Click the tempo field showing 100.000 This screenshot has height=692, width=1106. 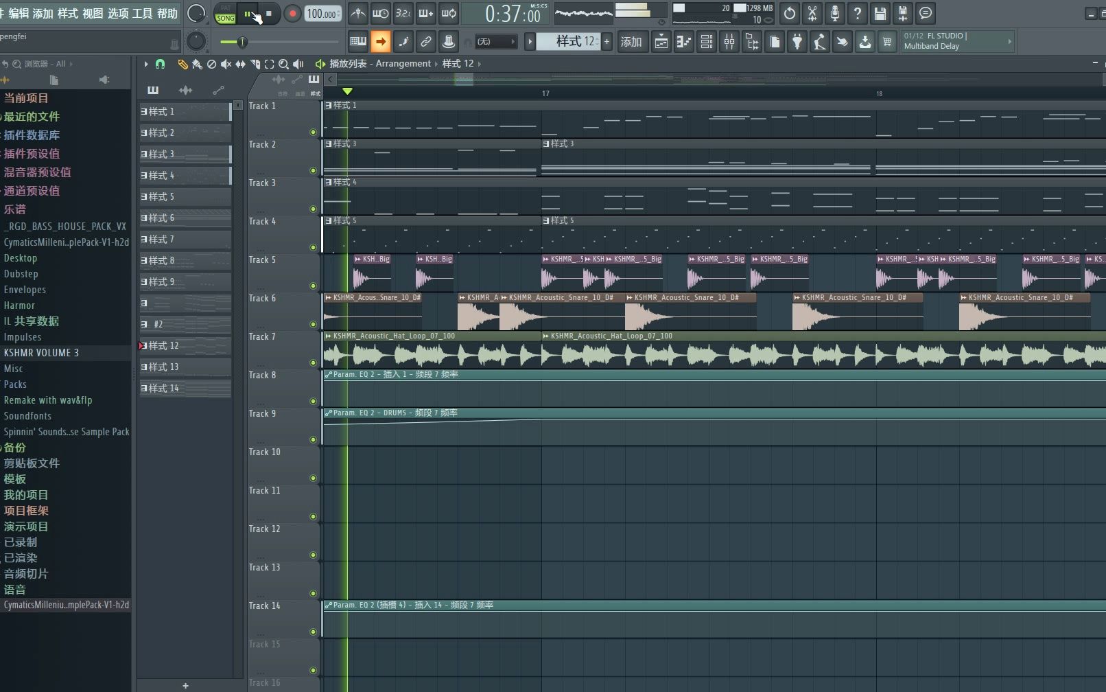click(322, 14)
